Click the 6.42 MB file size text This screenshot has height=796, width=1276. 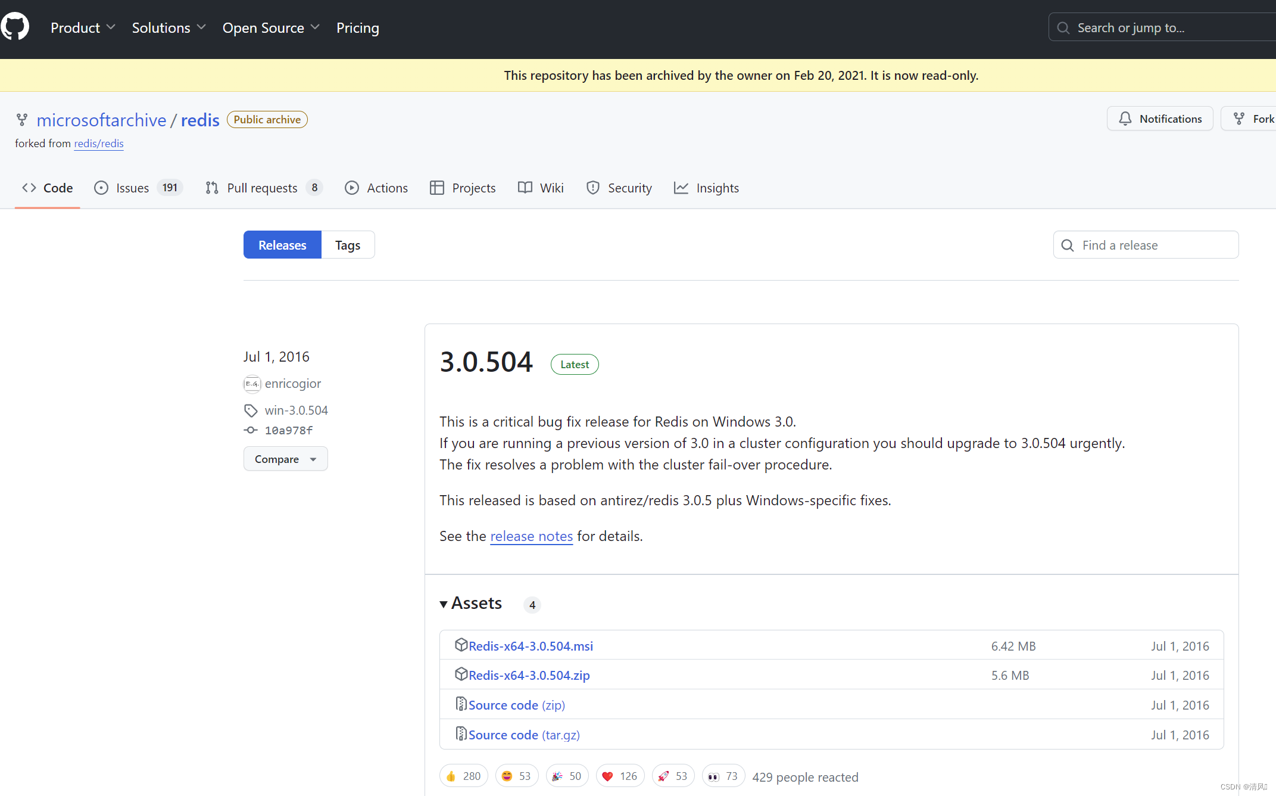click(1013, 646)
